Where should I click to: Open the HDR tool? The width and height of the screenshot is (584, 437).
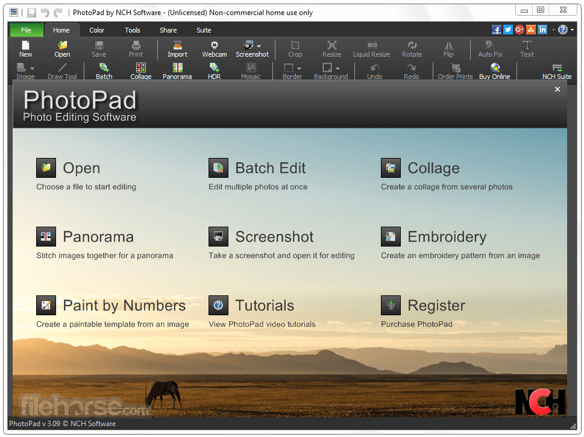pyautogui.click(x=214, y=71)
